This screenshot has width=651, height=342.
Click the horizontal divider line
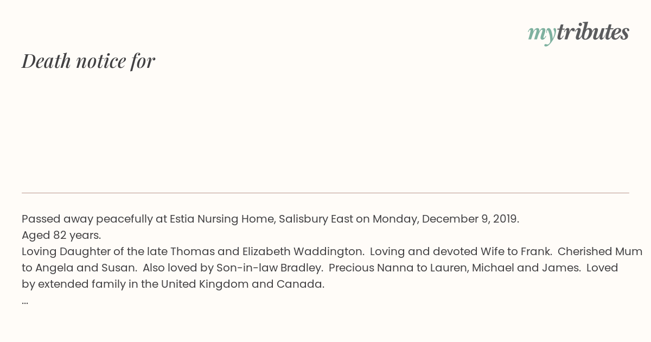click(x=325, y=193)
